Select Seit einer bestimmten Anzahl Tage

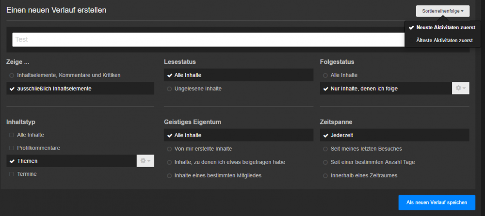[x=372, y=162]
